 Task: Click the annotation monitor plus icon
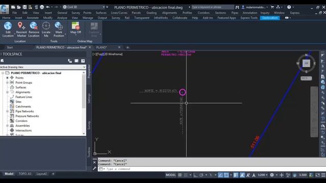282,175
